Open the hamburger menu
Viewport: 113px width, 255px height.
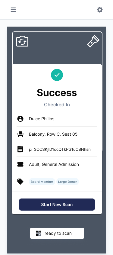click(13, 10)
